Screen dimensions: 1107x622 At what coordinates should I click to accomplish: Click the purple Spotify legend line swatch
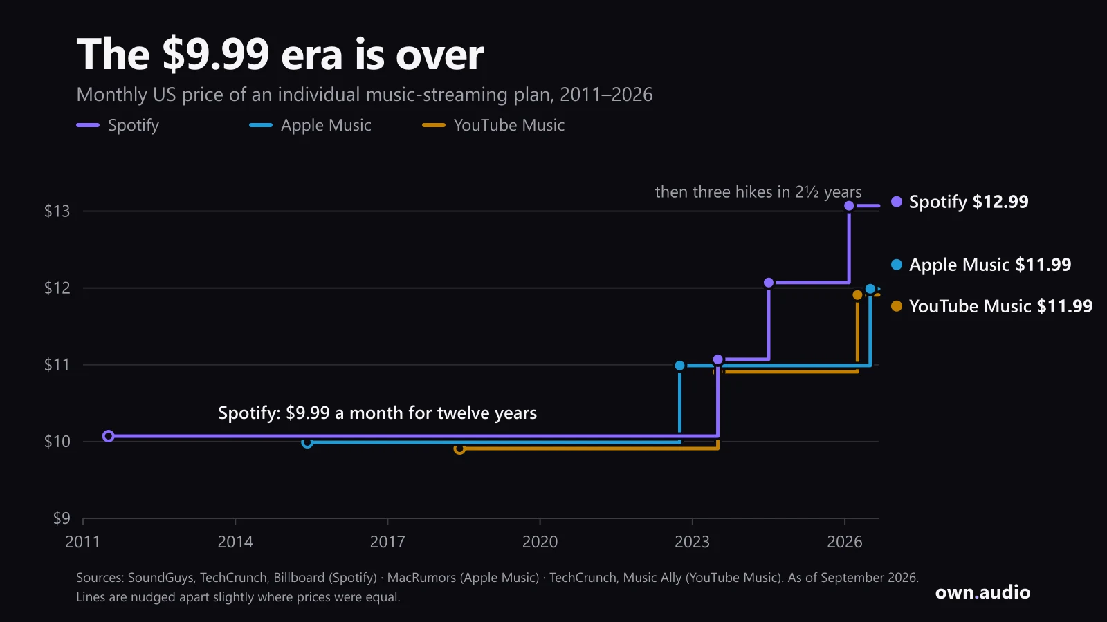coord(88,125)
